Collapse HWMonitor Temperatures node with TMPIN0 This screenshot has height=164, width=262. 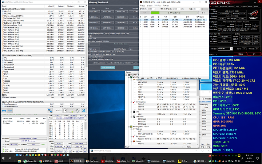[131, 102]
